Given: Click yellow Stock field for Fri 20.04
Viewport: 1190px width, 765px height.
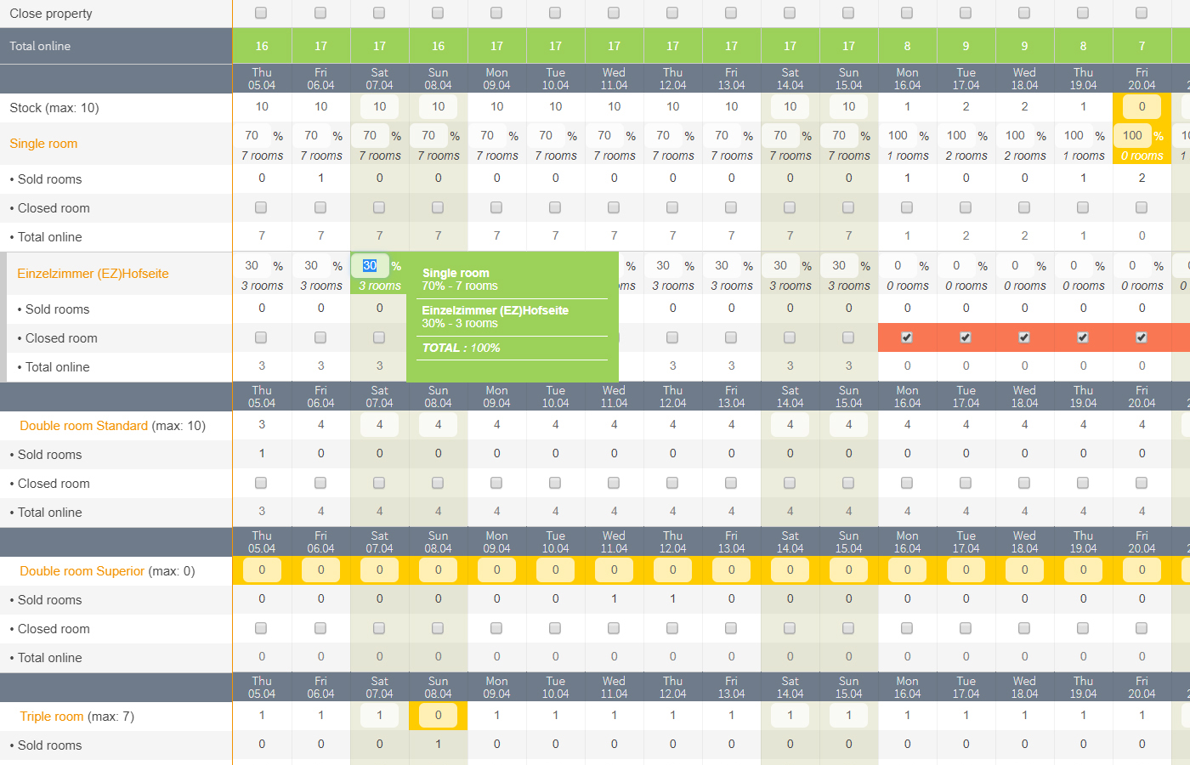Looking at the screenshot, I should (1142, 107).
